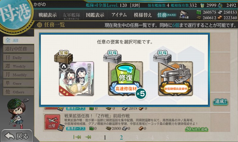238x142 pixels.
Task: Open the 図鑑表示 menu
Action: [x=95, y=15]
